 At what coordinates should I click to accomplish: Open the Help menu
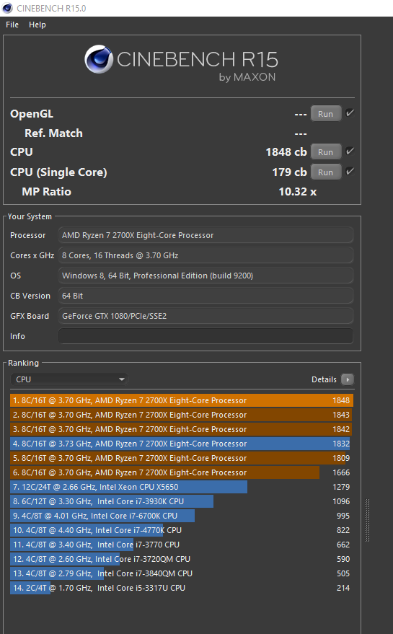tap(37, 25)
